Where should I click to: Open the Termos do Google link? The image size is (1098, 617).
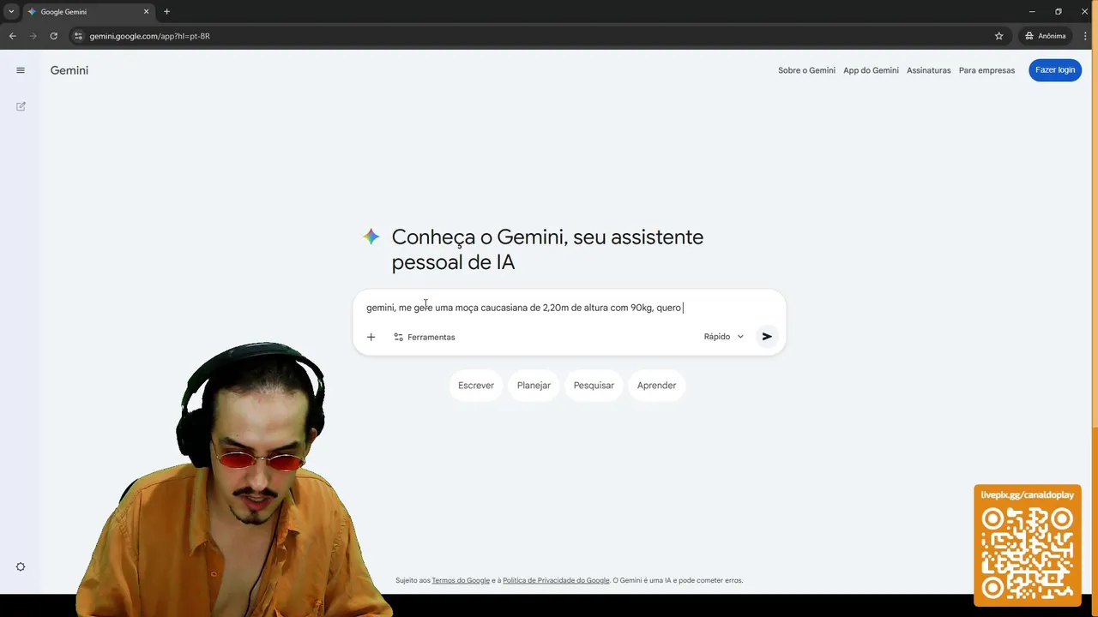[x=461, y=580]
